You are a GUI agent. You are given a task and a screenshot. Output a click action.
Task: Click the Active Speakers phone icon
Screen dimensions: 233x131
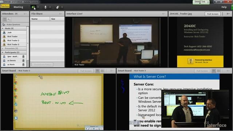pyautogui.click(x=4, y=24)
